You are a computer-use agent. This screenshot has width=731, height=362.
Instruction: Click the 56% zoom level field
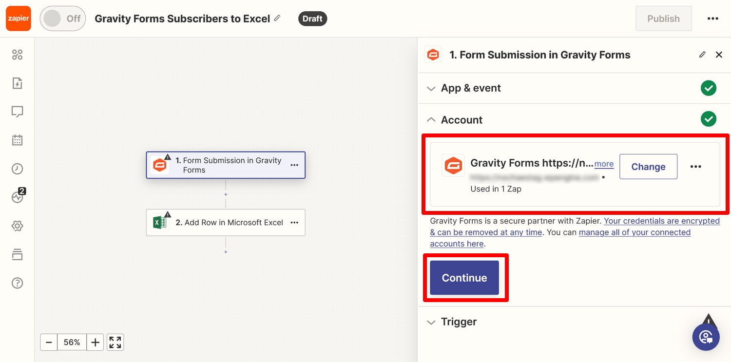click(x=72, y=343)
